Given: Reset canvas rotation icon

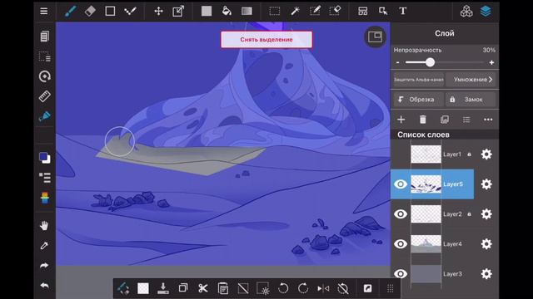Looking at the screenshot, I should pyautogui.click(x=343, y=288).
